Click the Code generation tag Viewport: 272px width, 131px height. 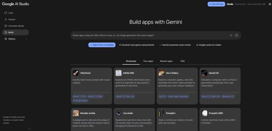pos(80,100)
